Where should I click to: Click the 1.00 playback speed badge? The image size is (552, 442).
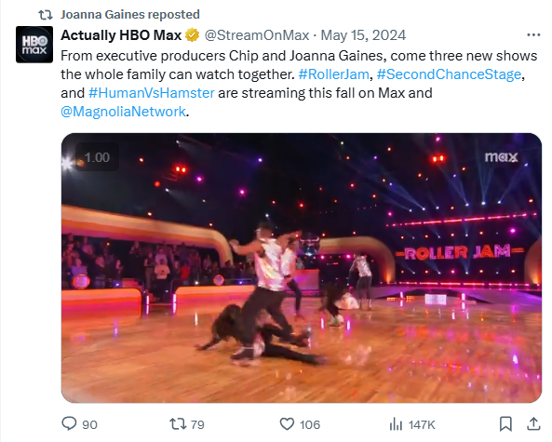point(97,157)
